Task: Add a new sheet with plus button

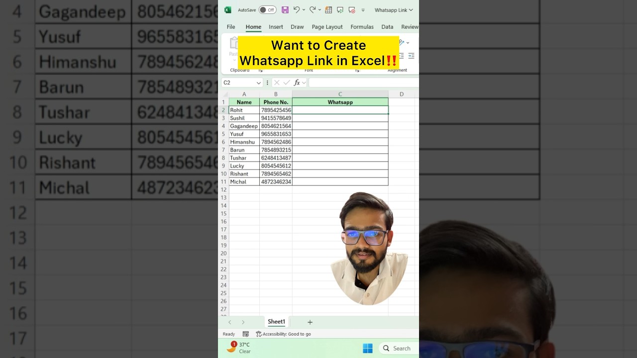Action: point(310,322)
